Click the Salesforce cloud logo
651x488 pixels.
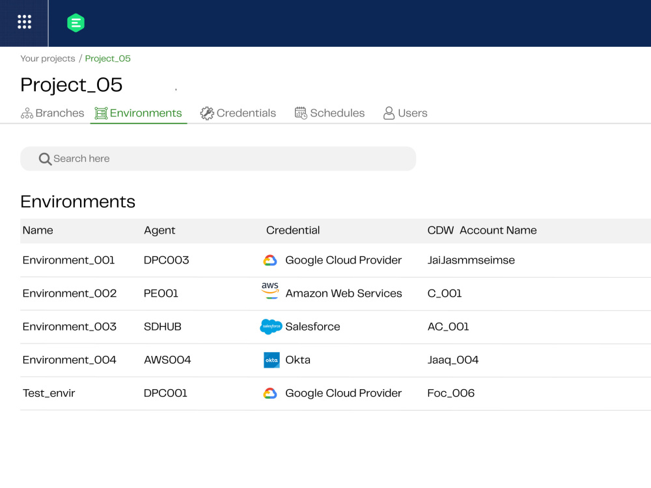pyautogui.click(x=271, y=327)
